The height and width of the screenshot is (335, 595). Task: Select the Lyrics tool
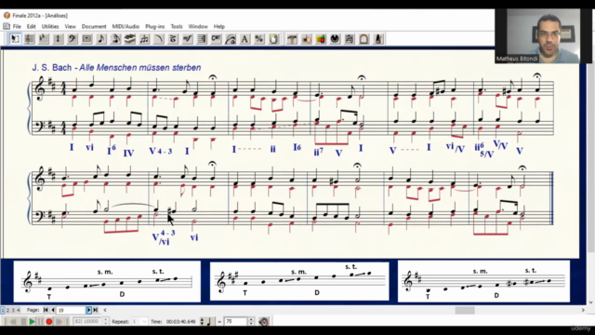[231, 39]
